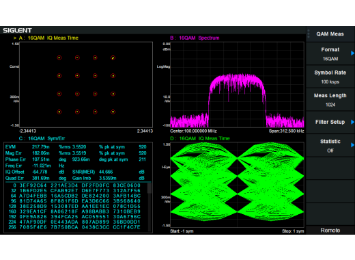Open the Statistic Off softkey menu
This screenshot has width=355, height=260.
[330, 146]
